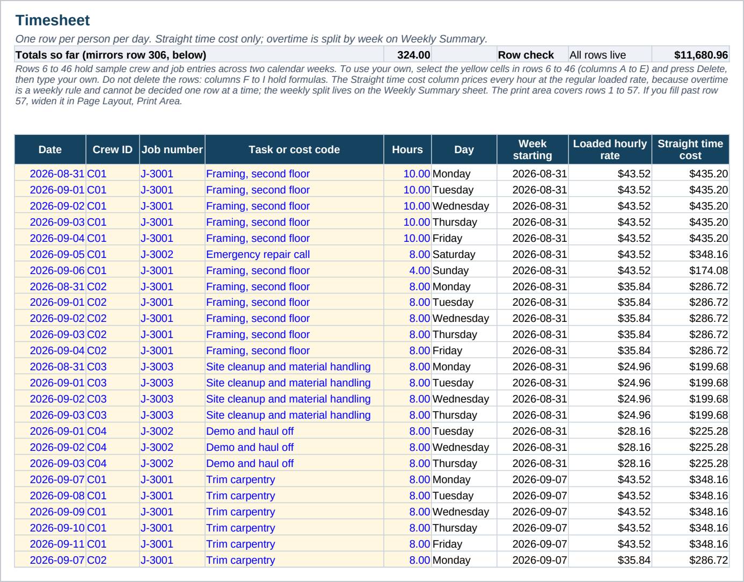Select $35.84 rate on C02's 2026-08-31 row
Screen dimensions: 744x582
click(610, 286)
